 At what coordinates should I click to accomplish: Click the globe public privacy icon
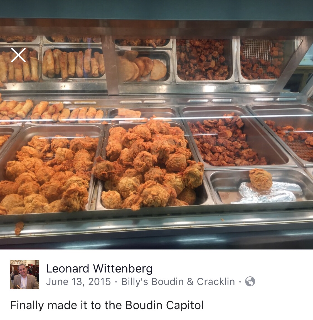click(250, 281)
